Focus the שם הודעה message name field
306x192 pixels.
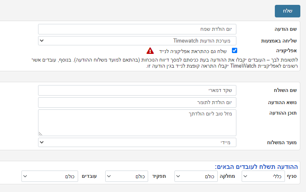tap(137, 29)
